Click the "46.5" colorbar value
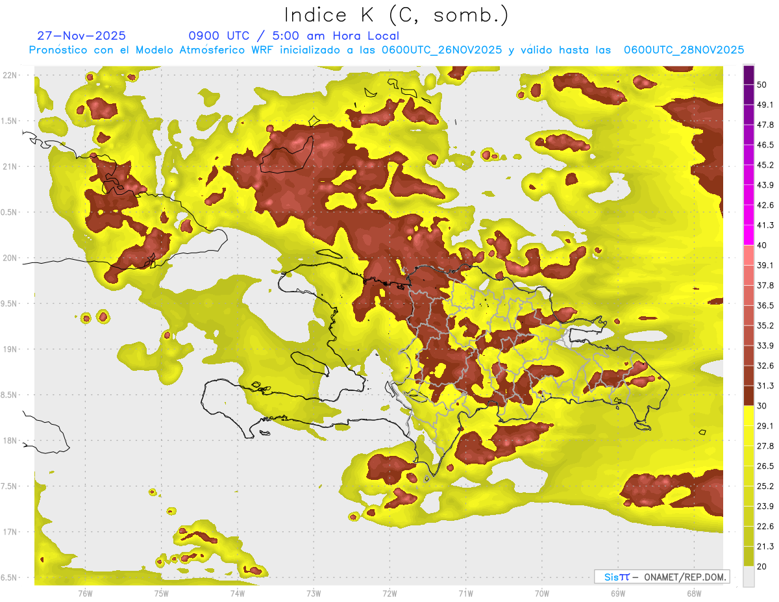Viewport: 779px width, 602px height. pyautogui.click(x=765, y=145)
